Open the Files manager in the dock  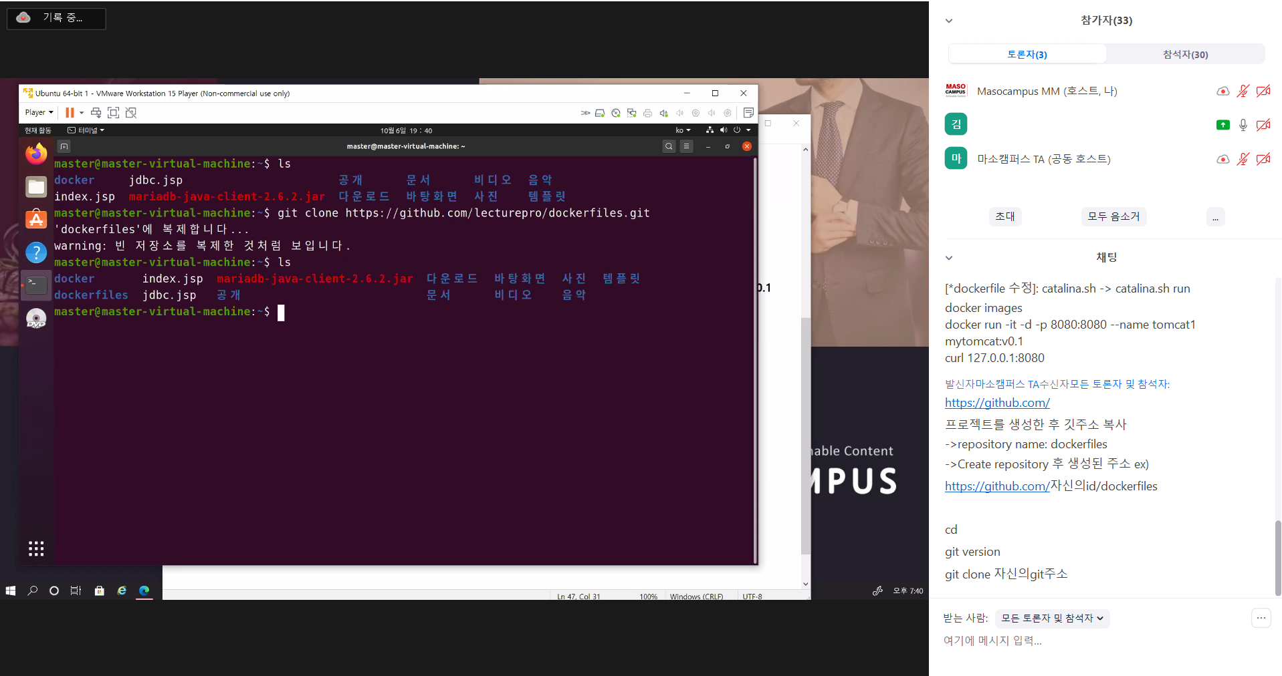36,187
